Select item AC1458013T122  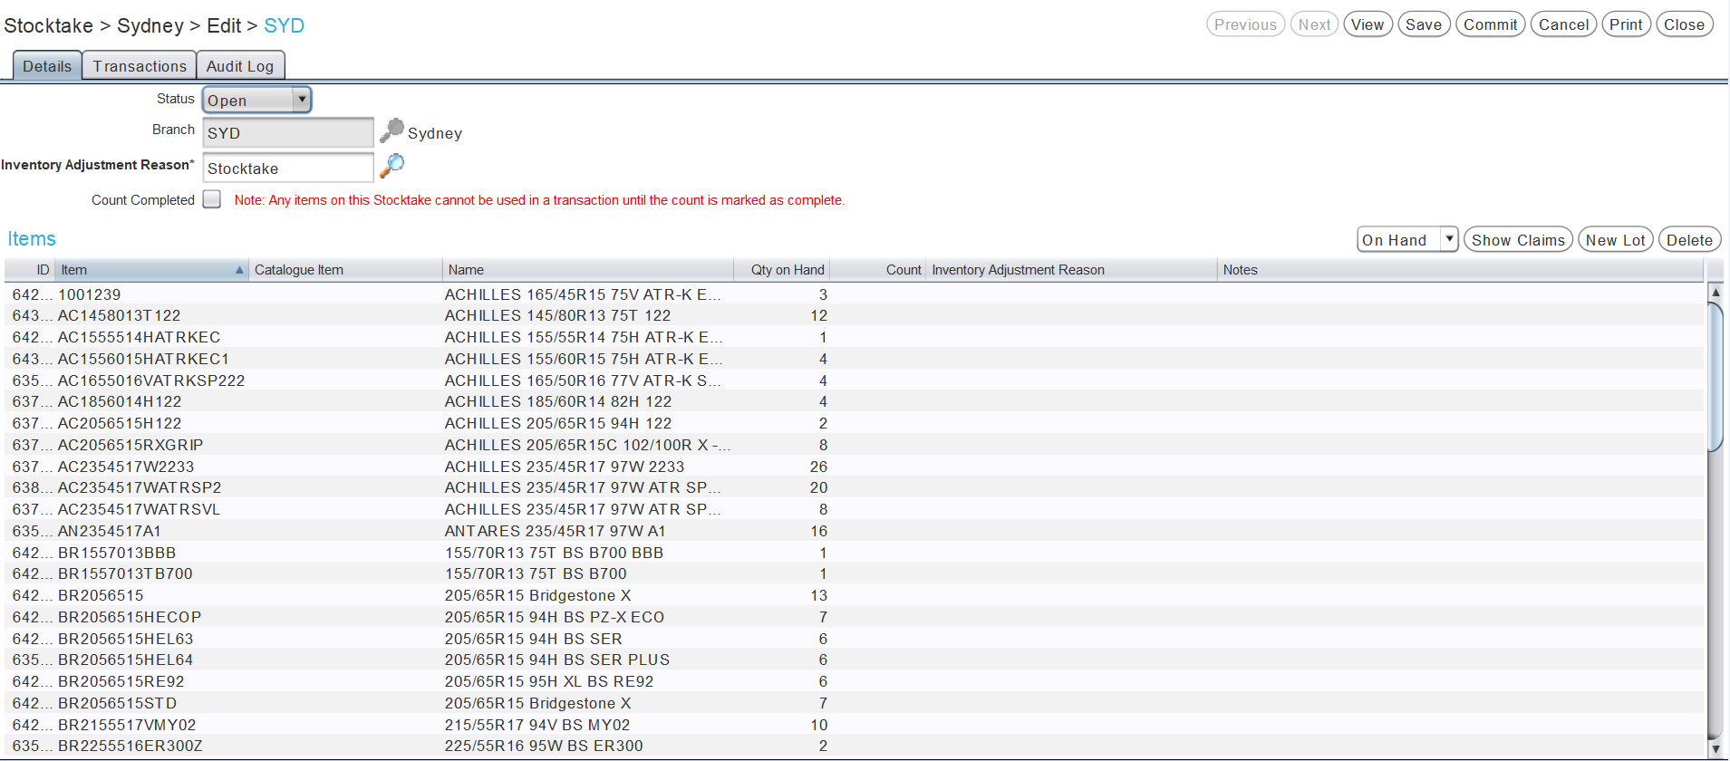point(855,315)
